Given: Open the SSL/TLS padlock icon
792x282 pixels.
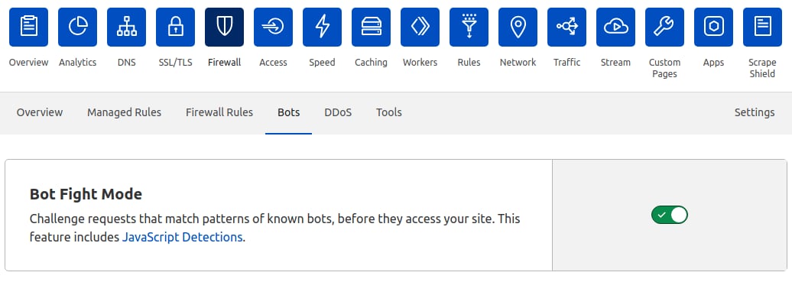Looking at the screenshot, I should click(175, 28).
